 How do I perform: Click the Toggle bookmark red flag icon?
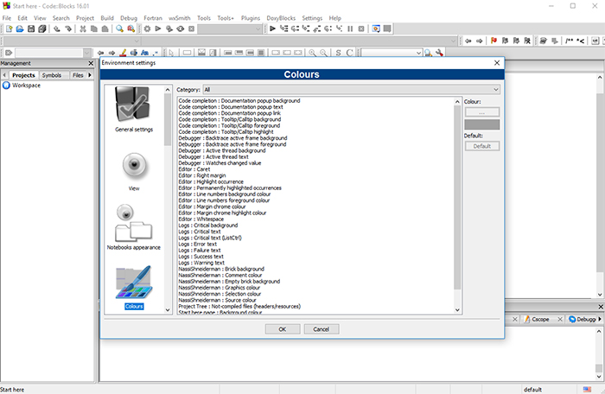tap(494, 41)
